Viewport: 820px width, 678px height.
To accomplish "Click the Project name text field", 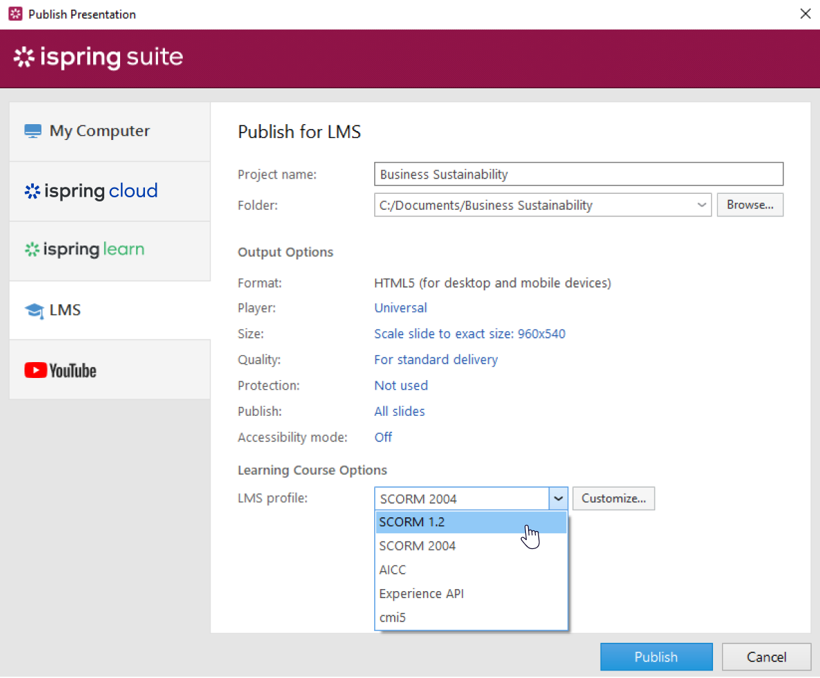I will point(578,175).
